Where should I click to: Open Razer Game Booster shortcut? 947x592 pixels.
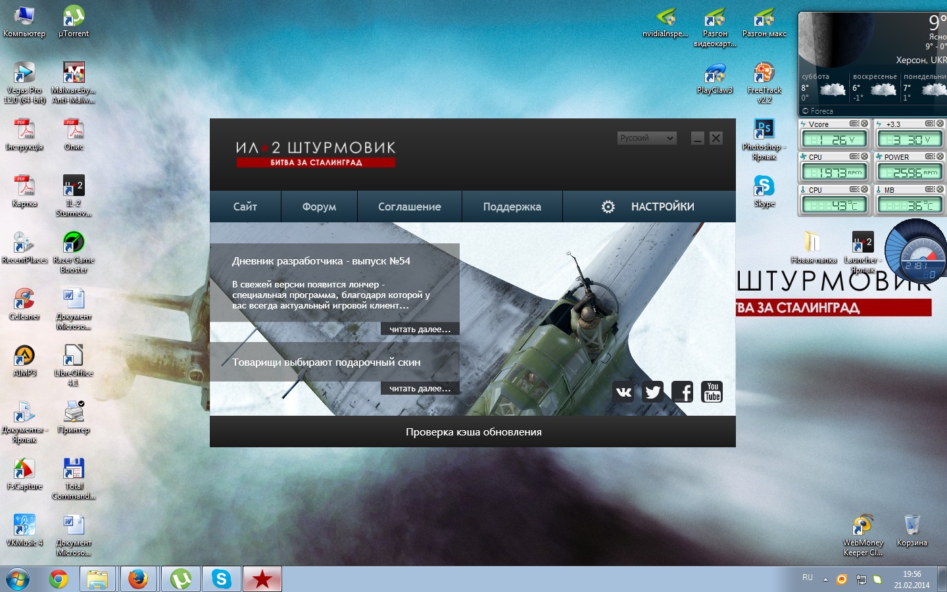click(74, 253)
